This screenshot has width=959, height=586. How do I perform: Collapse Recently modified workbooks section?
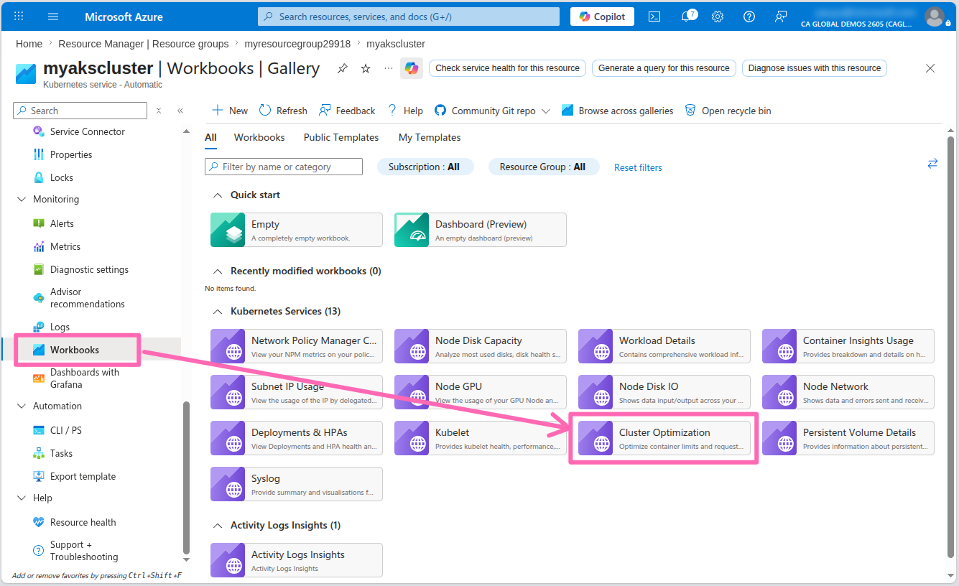point(217,271)
